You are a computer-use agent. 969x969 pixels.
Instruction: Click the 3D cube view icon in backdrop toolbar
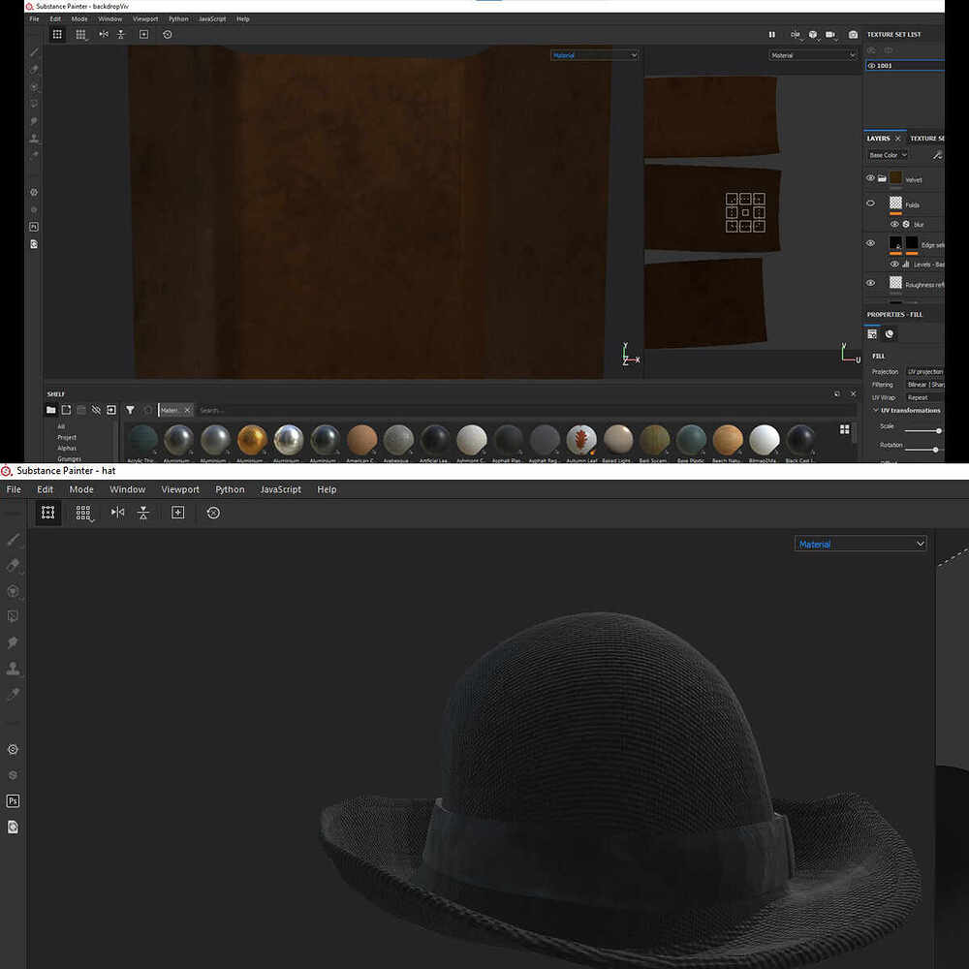coord(813,35)
